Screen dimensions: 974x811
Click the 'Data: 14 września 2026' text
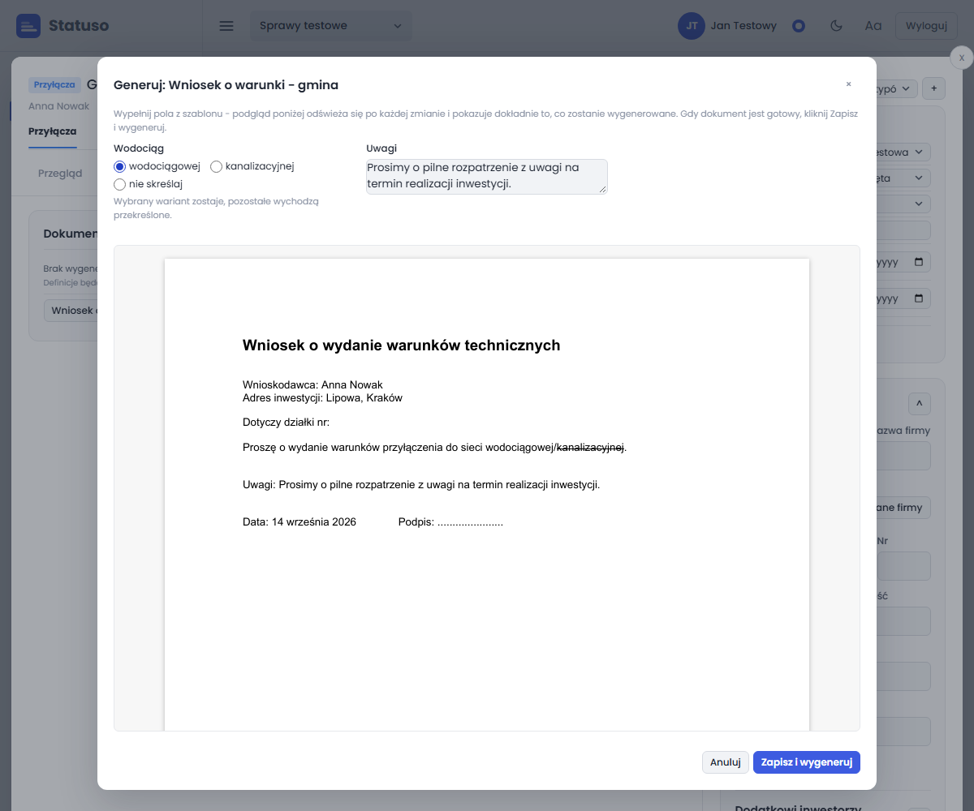(300, 522)
